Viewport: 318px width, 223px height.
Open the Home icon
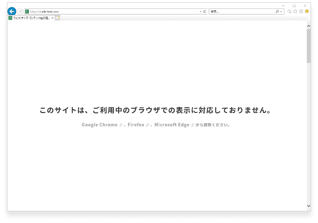click(x=290, y=11)
